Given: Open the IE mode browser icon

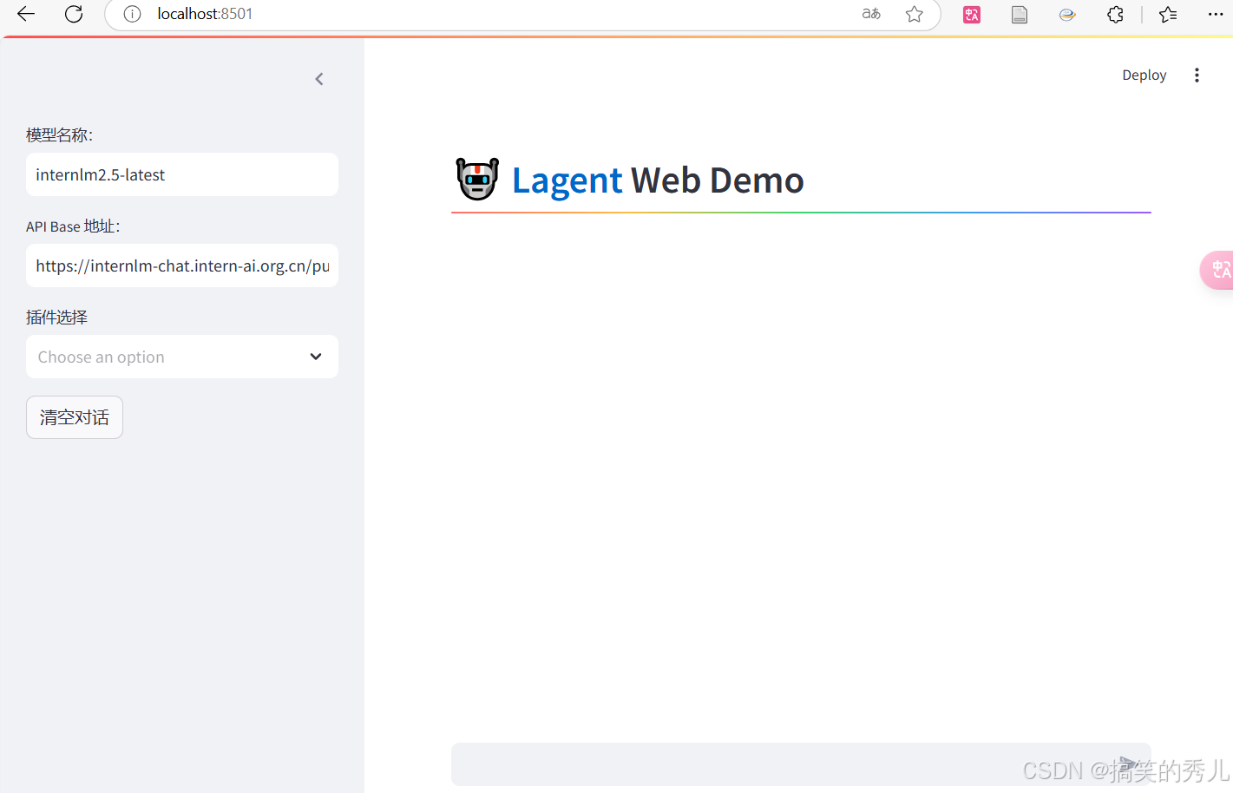Looking at the screenshot, I should click(x=1067, y=14).
